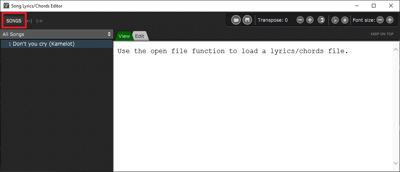Toggle the KEEP ON TOP option

pos(382,34)
